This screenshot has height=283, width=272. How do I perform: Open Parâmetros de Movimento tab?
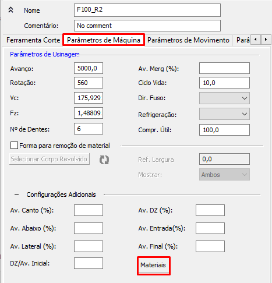pyautogui.click(x=188, y=40)
